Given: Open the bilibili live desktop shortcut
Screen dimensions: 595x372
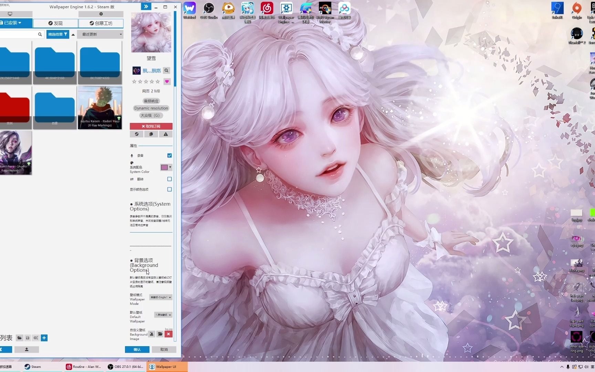Looking at the screenshot, I should pyautogui.click(x=248, y=13).
